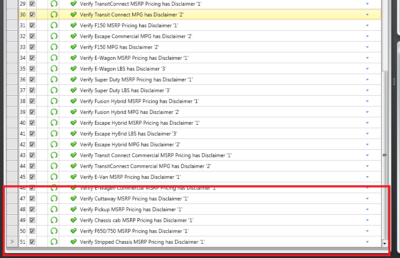Viewport: 400px width, 258px height.
Task: Open dropdown arrow on Stripped Chassis MSRP row
Action: [367, 242]
